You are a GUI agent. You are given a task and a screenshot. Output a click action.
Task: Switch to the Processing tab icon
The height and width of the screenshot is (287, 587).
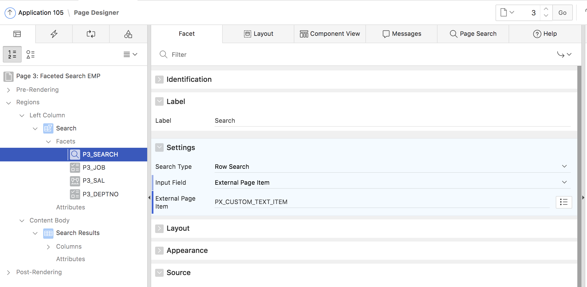coord(91,34)
